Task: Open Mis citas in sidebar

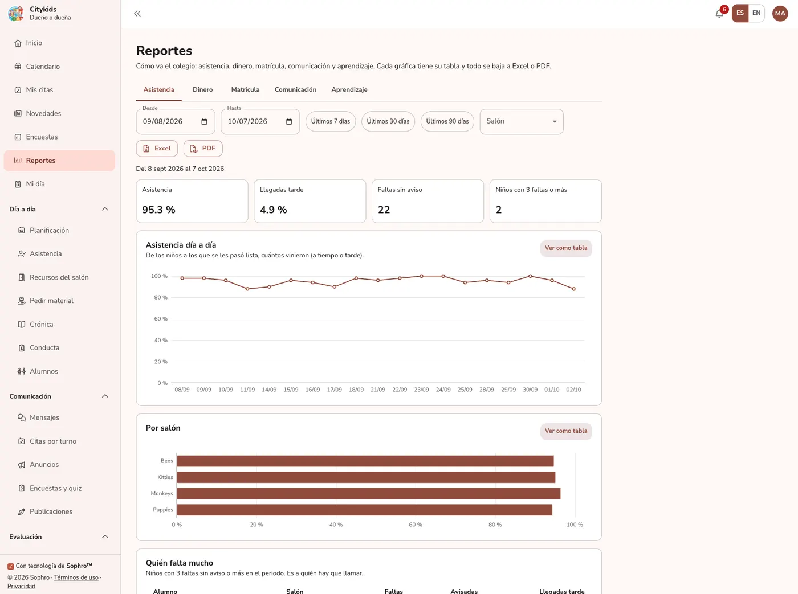Action: (59, 90)
